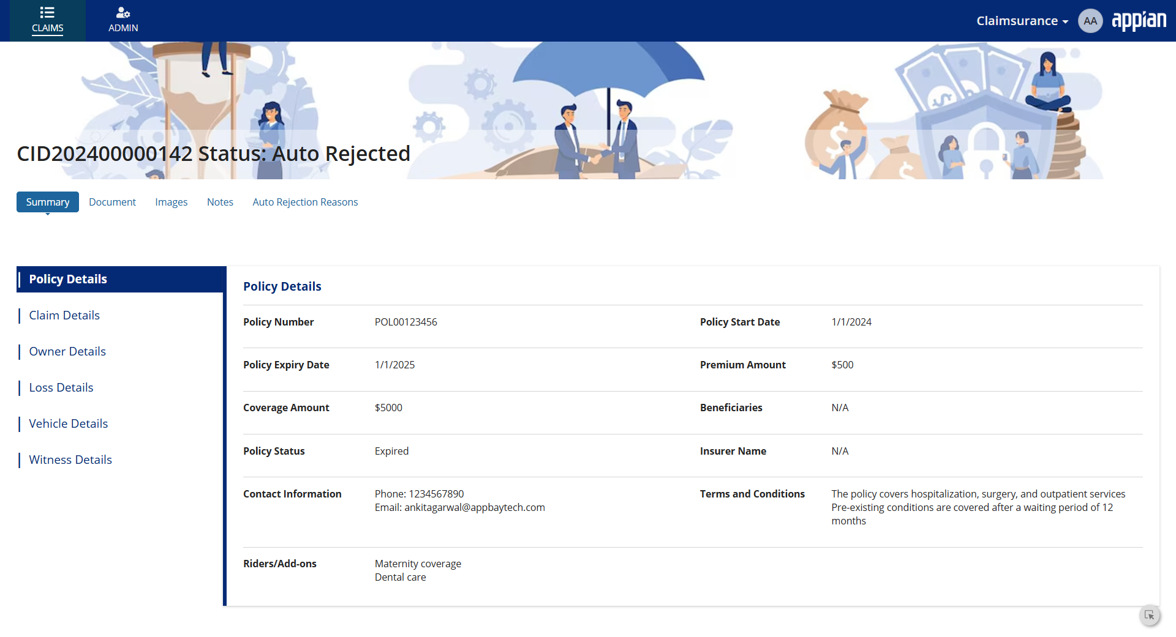Click the phone number 1234567890
This screenshot has width=1176, height=637.
(436, 494)
